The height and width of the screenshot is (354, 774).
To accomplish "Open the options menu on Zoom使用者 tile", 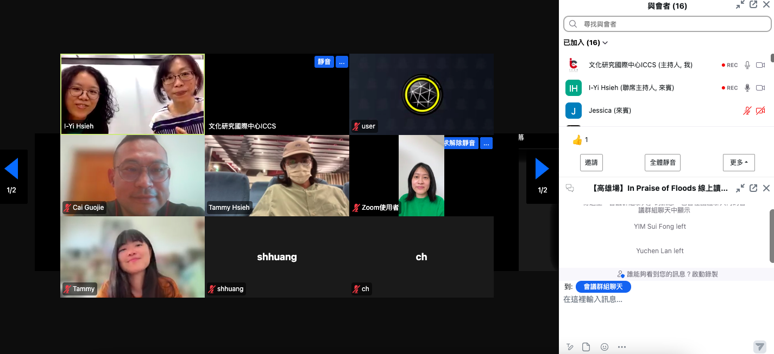I will (x=486, y=143).
